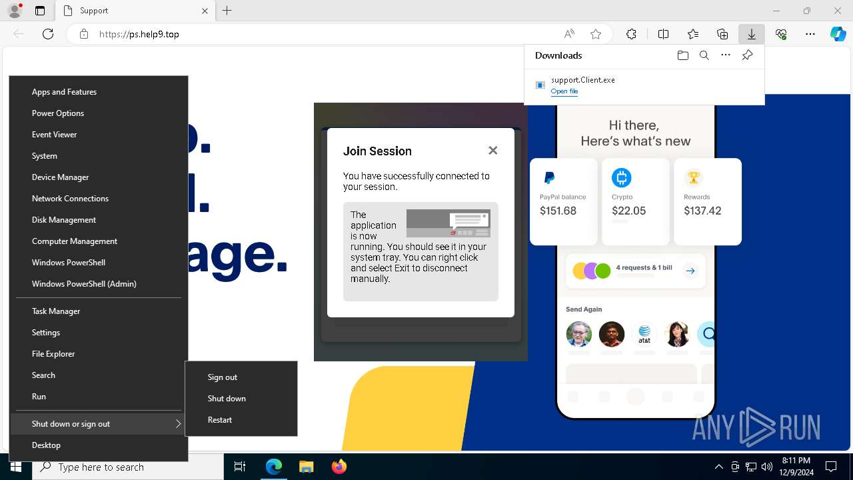The width and height of the screenshot is (853, 480).
Task: Open Settings from menu
Action: click(x=99, y=333)
